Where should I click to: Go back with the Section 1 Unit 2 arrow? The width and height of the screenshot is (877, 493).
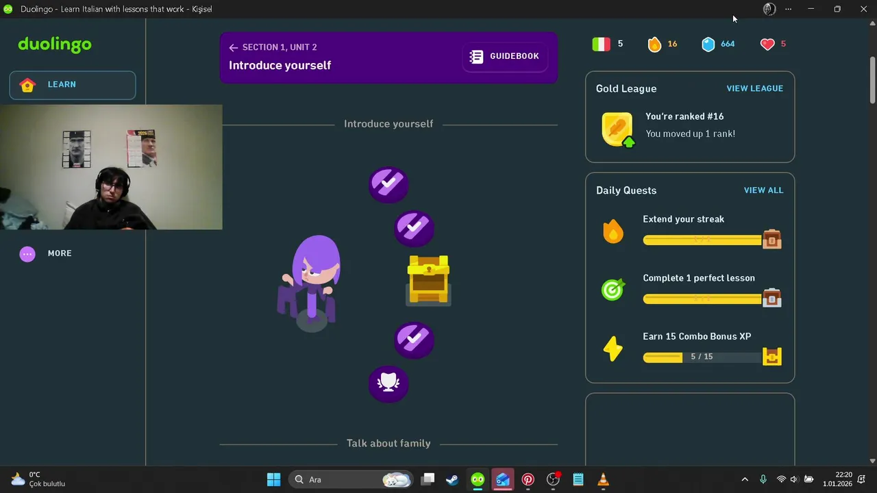pos(234,47)
